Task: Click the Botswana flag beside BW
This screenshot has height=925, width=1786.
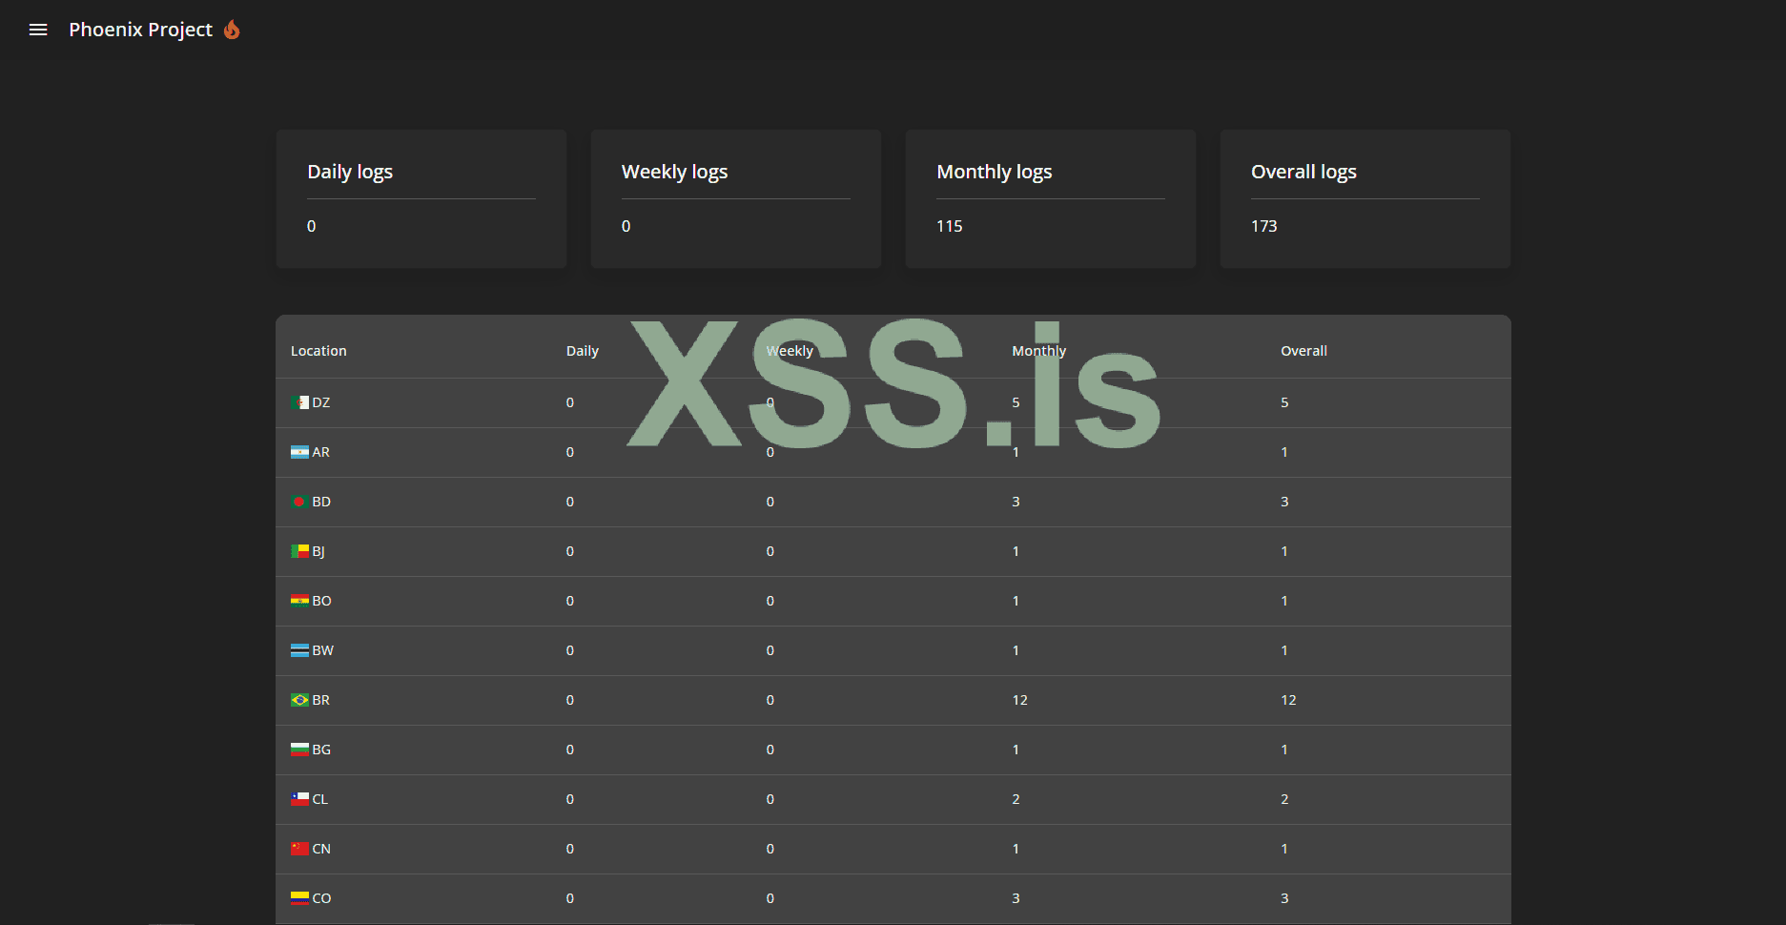Action: coord(299,650)
